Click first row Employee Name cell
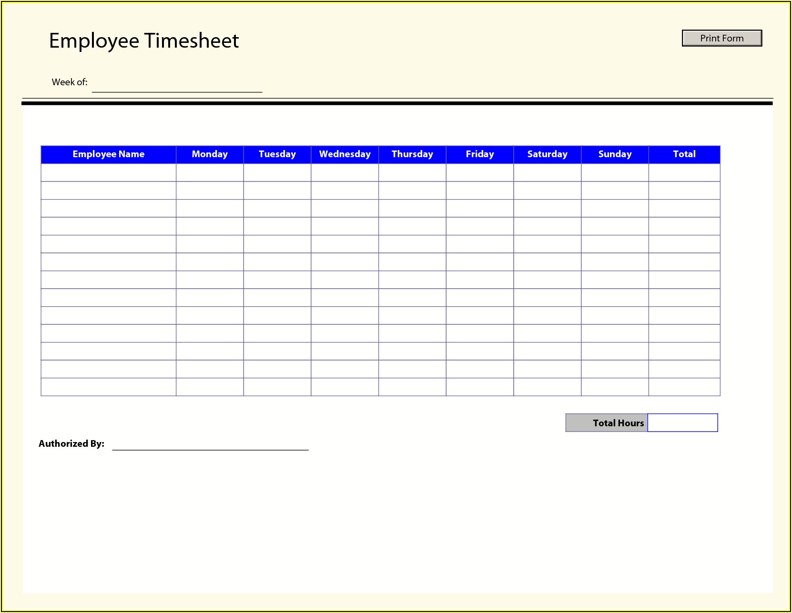This screenshot has width=792, height=613. click(108, 172)
